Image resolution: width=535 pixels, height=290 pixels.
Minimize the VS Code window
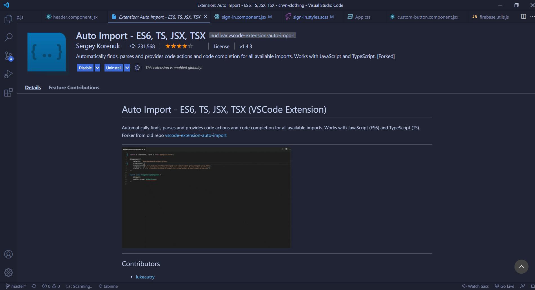[500, 5]
